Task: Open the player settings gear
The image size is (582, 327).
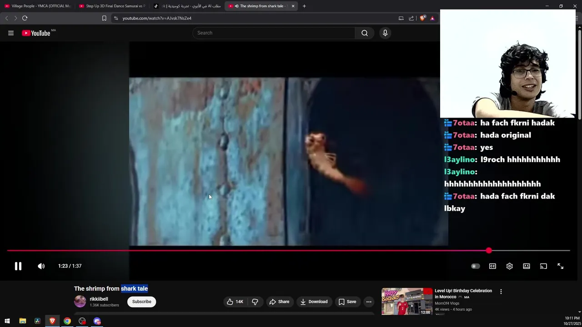Action: click(509, 266)
